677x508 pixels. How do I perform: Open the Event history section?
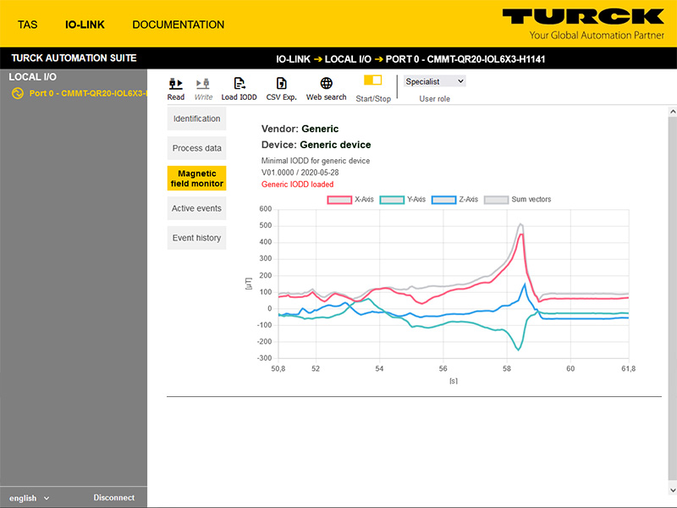point(196,238)
